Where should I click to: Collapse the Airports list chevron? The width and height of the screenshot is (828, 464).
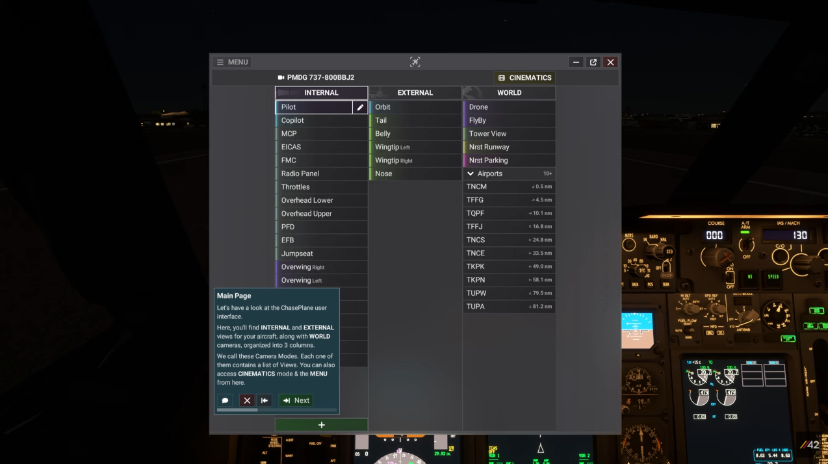point(471,174)
